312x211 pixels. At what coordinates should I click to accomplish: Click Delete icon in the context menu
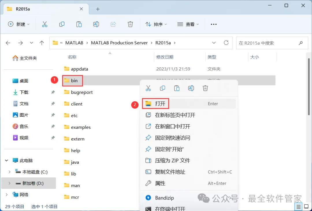[205, 88]
